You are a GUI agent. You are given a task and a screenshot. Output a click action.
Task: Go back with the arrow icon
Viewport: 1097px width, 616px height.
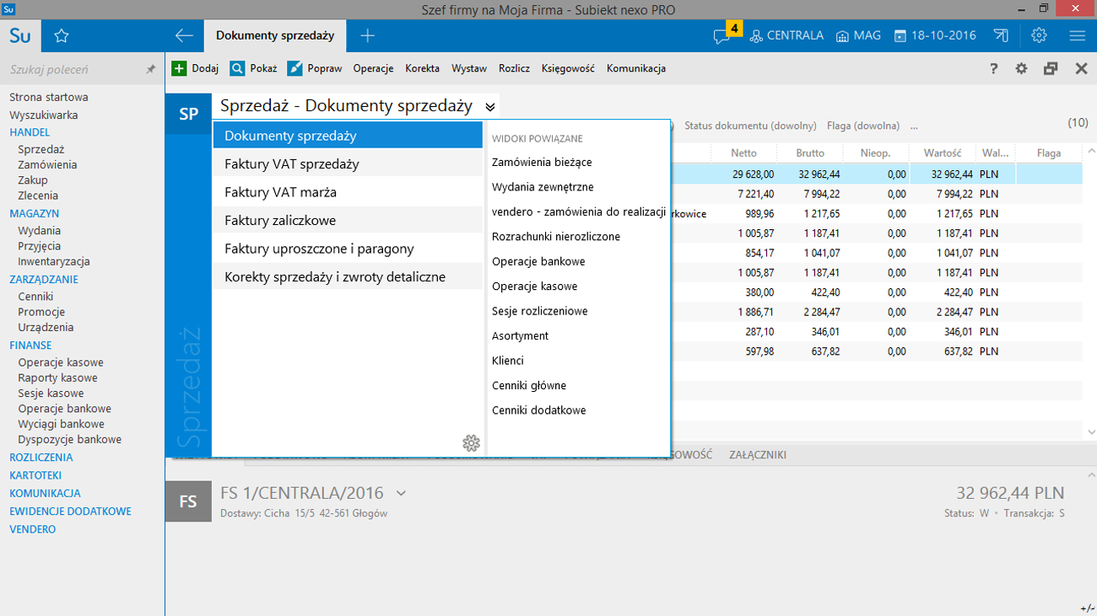(x=184, y=35)
